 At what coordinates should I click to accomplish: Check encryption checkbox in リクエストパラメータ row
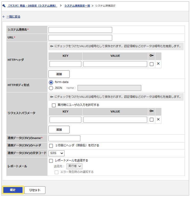151,120
